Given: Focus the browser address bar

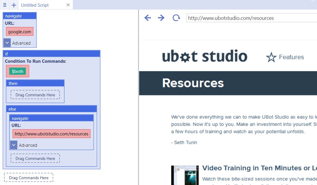Looking at the screenshot, I should (x=251, y=18).
